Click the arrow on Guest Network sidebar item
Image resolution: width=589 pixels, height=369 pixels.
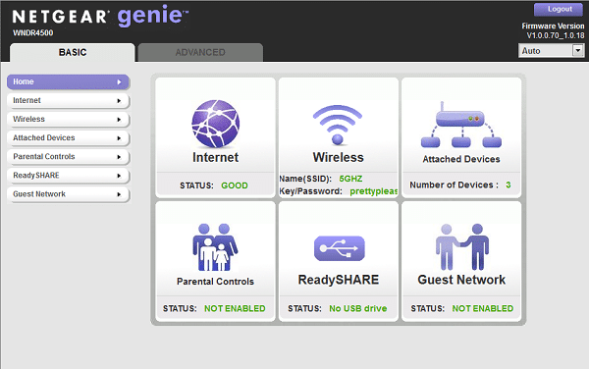(x=119, y=194)
